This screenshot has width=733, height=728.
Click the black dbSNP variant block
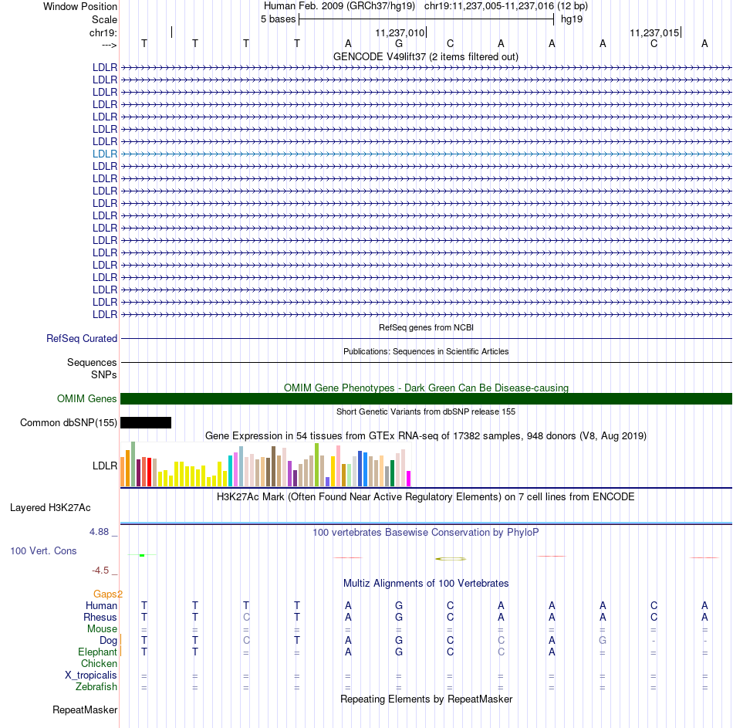(146, 422)
